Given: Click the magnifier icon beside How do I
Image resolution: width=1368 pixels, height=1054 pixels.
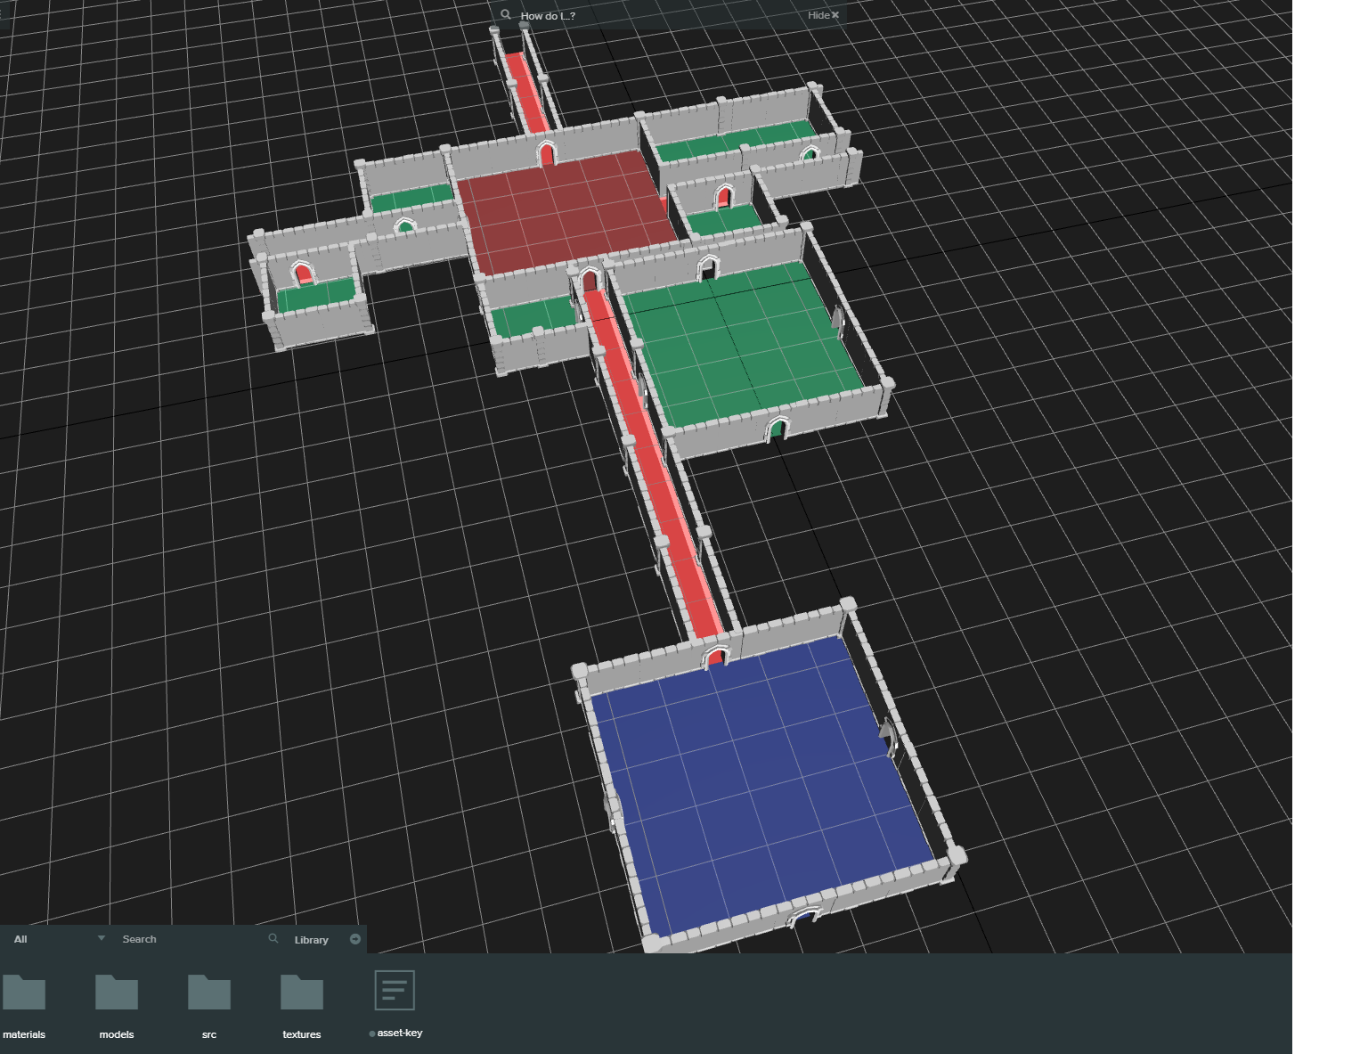Looking at the screenshot, I should pyautogui.click(x=506, y=15).
